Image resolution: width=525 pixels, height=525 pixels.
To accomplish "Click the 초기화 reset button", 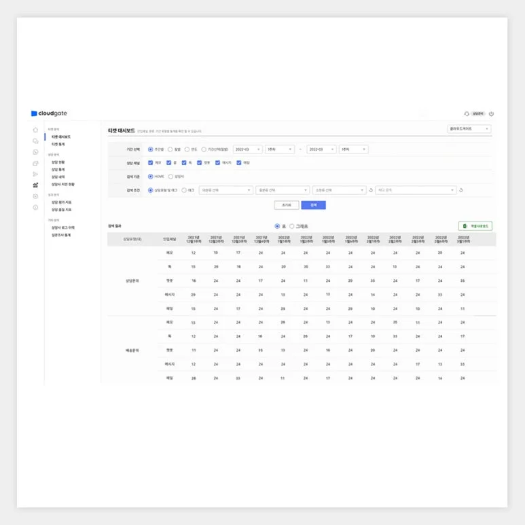I will click(x=287, y=205).
